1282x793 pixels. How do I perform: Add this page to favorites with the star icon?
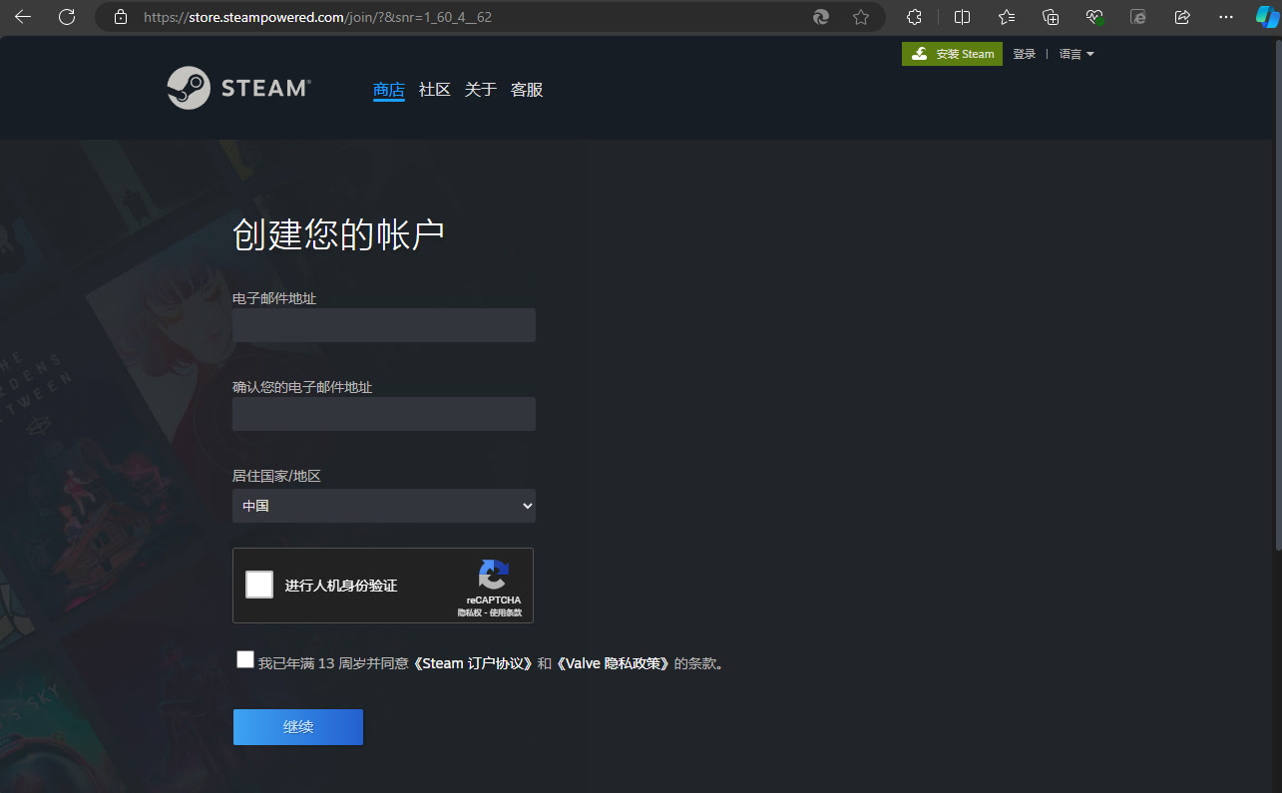point(861,17)
